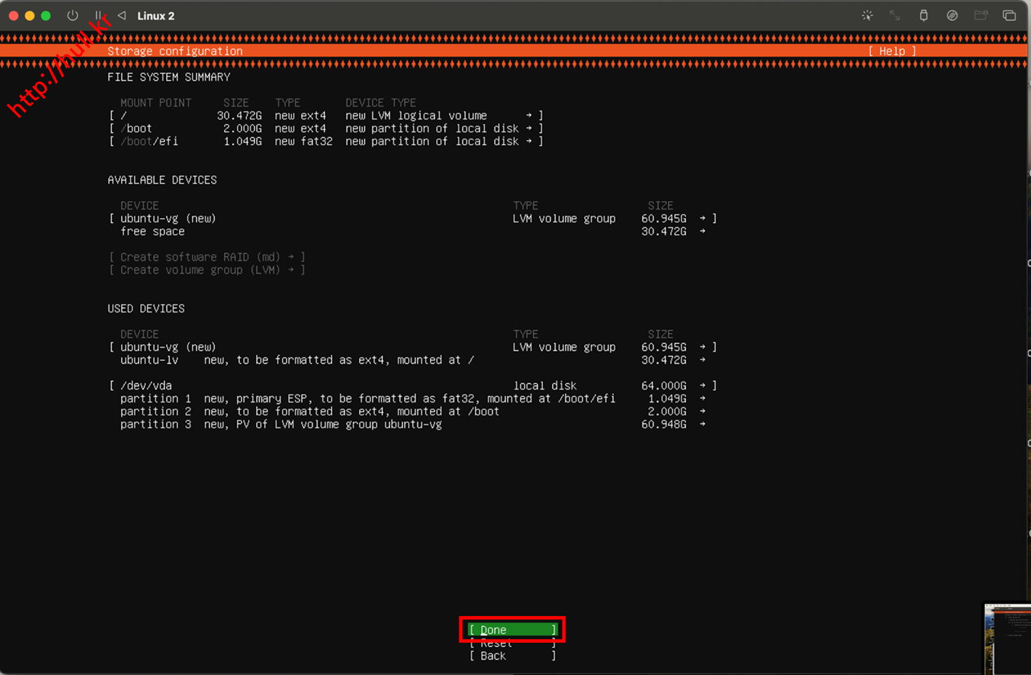Click the Storage configuration title

175,51
